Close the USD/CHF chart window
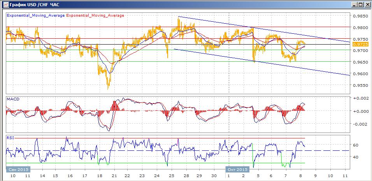The image size is (372, 181). 367,4
